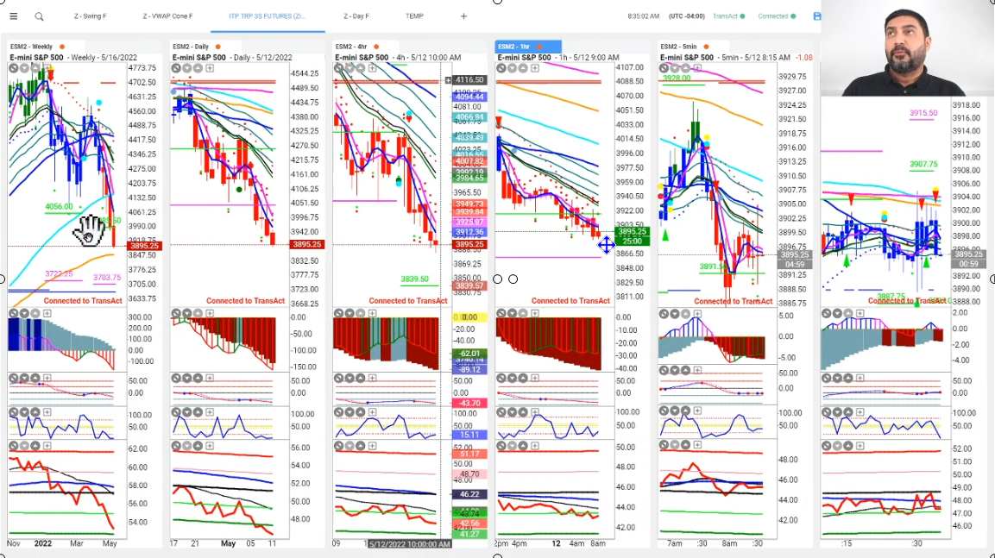Viewport: 995px width, 558px height.
Task: Move Daily price pane up
Action: point(198,68)
